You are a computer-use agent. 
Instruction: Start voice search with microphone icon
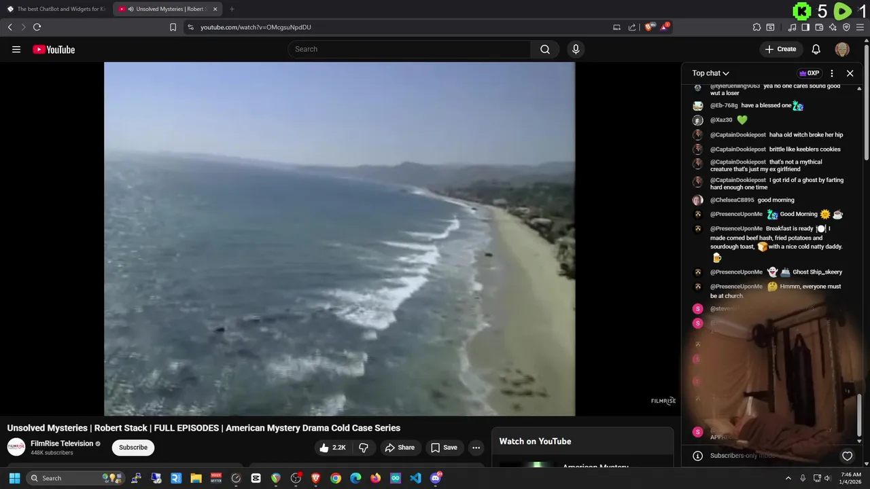click(x=576, y=49)
